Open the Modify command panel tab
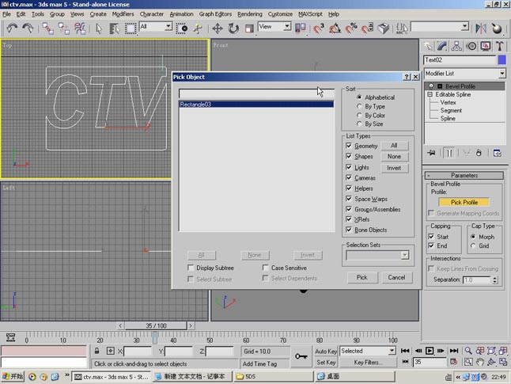 [442, 47]
